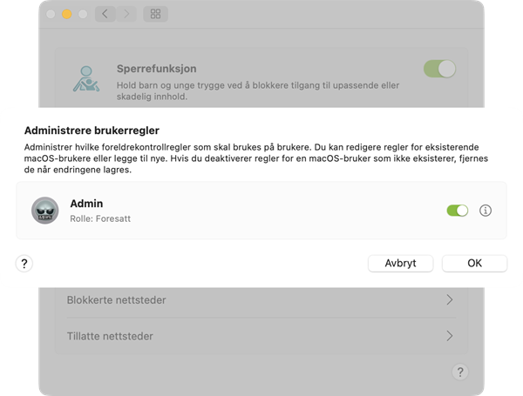The height and width of the screenshot is (396, 523).
Task: Open Tillatte nettsteder row
Action: click(x=261, y=336)
